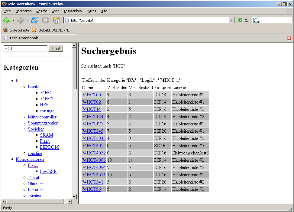Screen dimensions: 294x212
Task: Open the 74HC ... category link
Action: (48, 93)
